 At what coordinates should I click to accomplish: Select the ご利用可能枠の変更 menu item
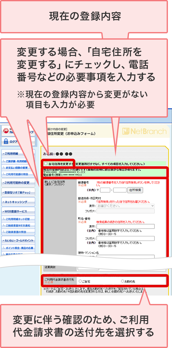(x=18, y=183)
